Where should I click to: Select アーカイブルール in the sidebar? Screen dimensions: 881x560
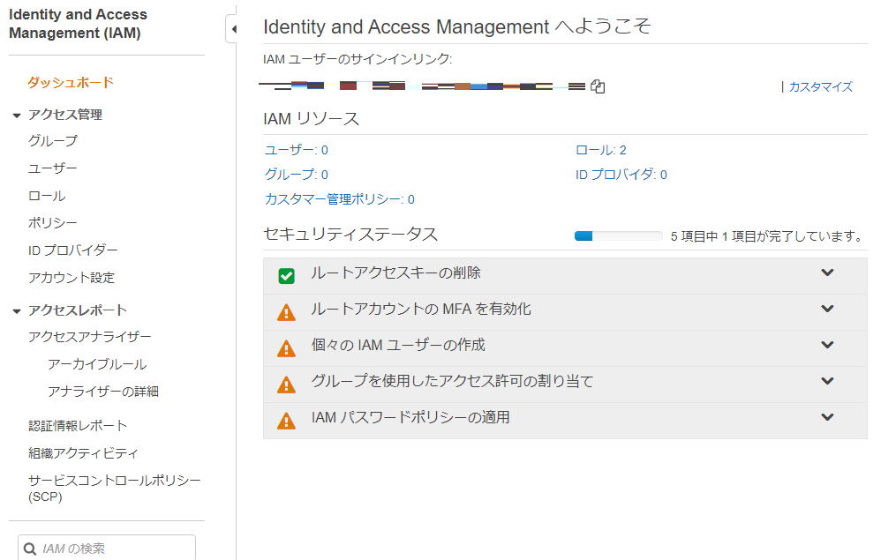(97, 364)
